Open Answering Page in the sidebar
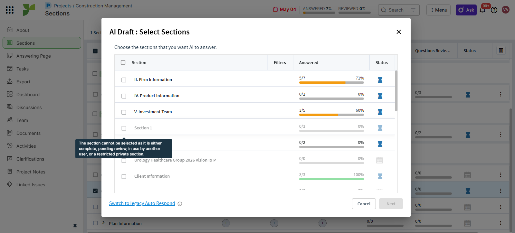Viewport: 515px width, 233px height. (33, 56)
